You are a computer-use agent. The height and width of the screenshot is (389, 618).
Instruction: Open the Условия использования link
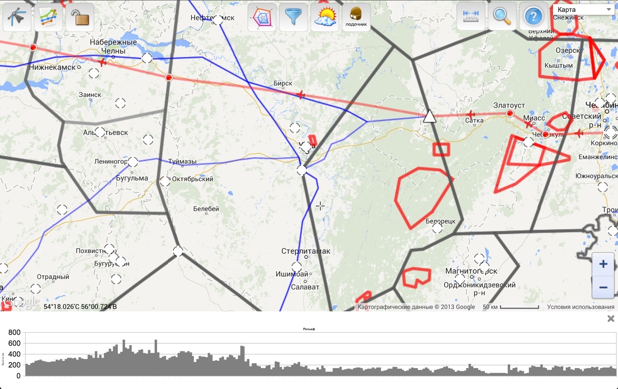(580, 307)
